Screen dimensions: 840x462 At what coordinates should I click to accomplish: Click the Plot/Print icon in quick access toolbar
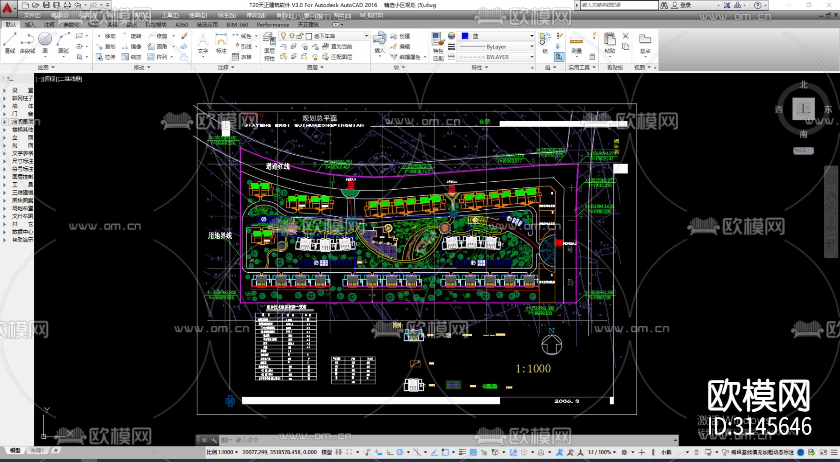(x=67, y=5)
